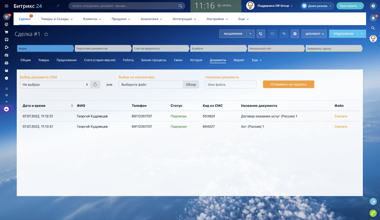The image size is (380, 220).
Task: Click the Отправить на подпись button
Action: [288, 85]
